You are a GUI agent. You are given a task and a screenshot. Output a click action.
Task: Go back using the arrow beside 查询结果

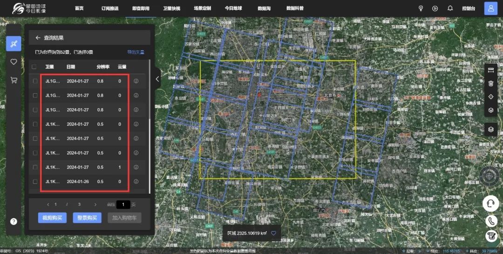[38, 38]
